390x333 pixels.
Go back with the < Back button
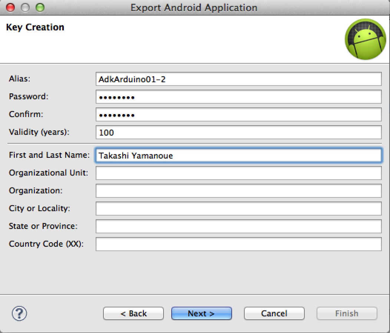[133, 313]
